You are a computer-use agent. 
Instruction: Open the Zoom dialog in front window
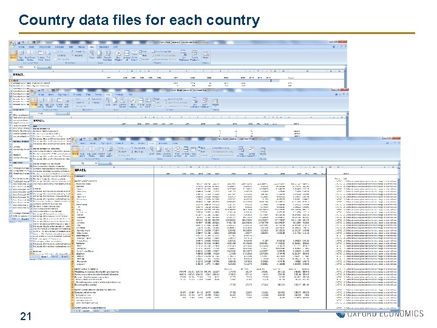tap(151, 151)
